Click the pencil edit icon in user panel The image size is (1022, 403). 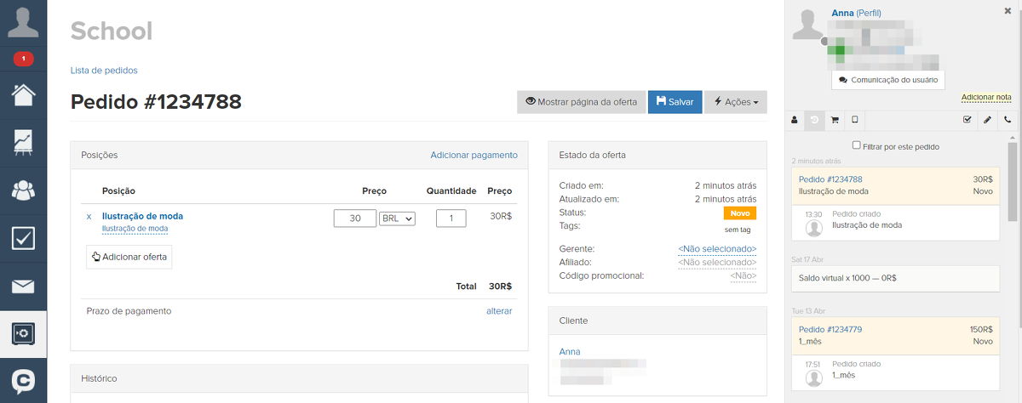[987, 120]
